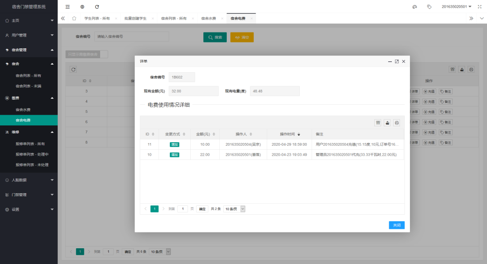The height and width of the screenshot is (264, 487).
Task: Sort background table by ID column
Action: coord(90,81)
